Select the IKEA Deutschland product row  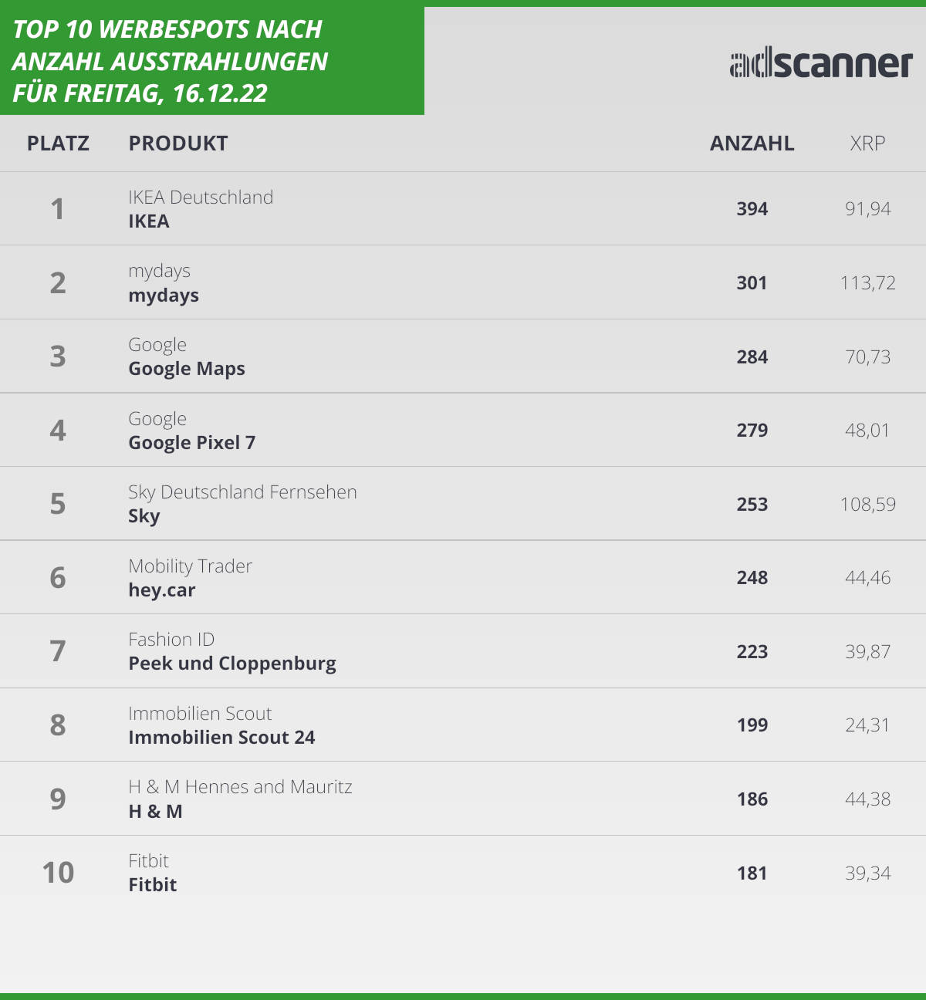click(463, 208)
